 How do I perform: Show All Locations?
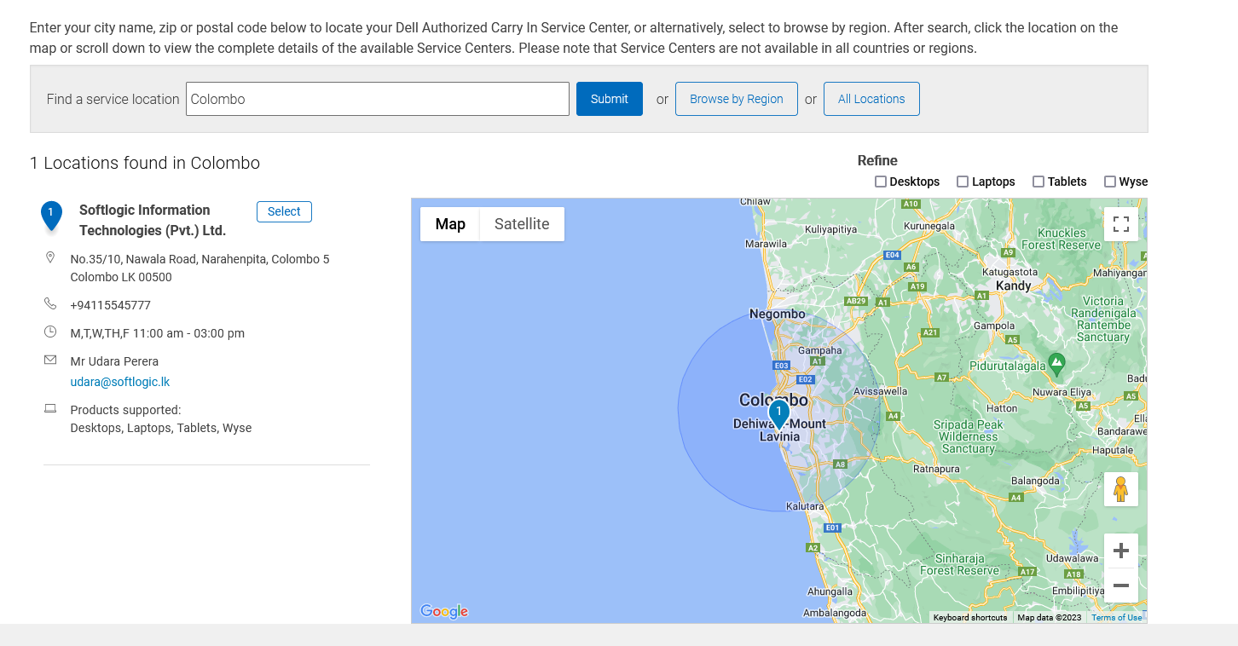tap(871, 99)
